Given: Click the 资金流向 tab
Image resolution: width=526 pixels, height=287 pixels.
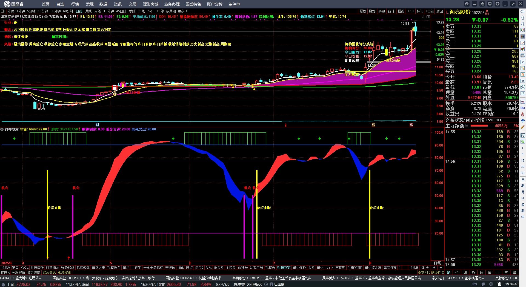Looking at the screenshot, I should point(34,273).
